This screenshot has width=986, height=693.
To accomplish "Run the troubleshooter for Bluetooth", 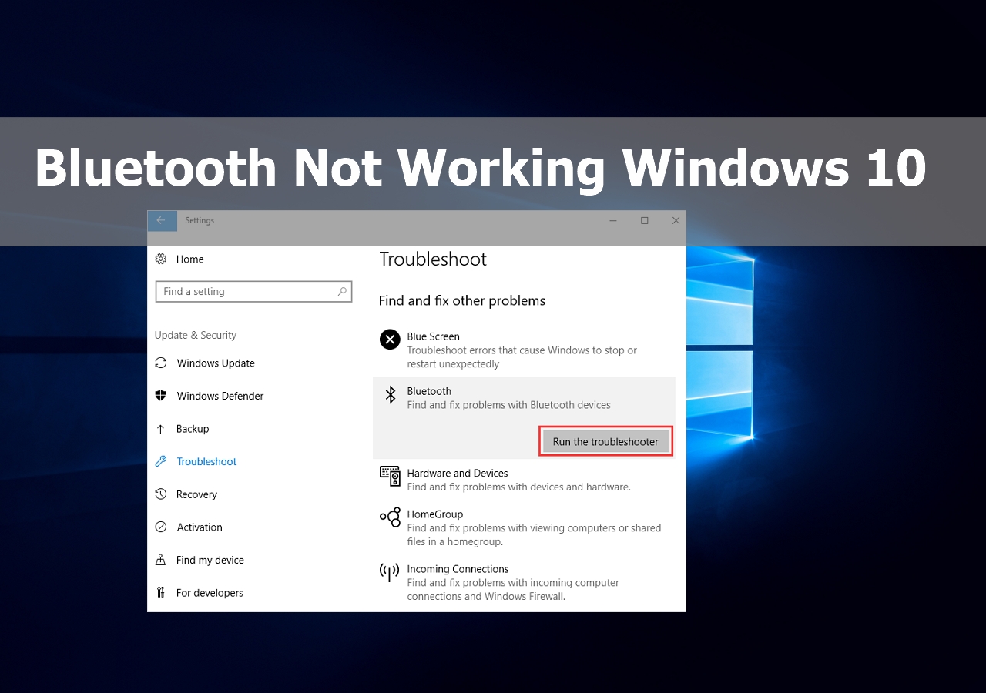I will (605, 442).
